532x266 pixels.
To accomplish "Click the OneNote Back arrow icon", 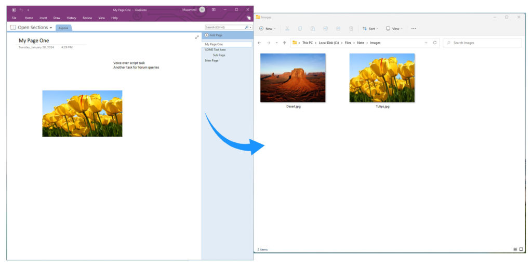I will coord(14,9).
